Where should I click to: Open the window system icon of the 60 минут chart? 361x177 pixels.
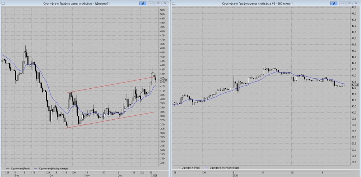click(x=174, y=3)
